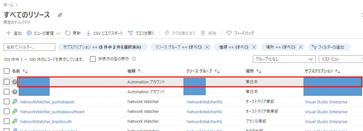This screenshot has height=131, width=363.
Task: Expand the リスト ビュー dropdown
Action: 341,59
